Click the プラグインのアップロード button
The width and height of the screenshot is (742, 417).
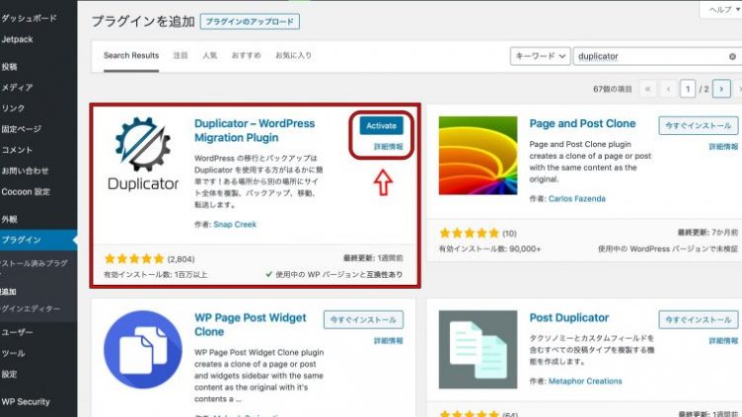click(x=250, y=22)
